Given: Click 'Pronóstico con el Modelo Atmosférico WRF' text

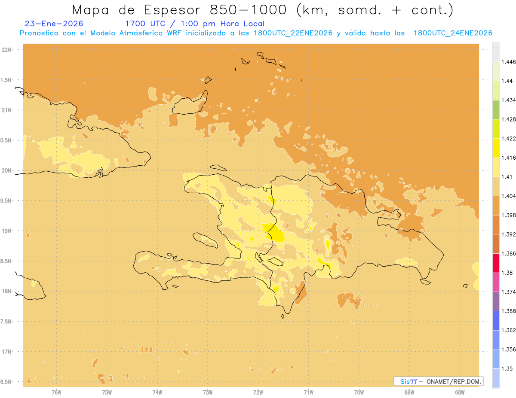Looking at the screenshot, I should click(101, 33).
